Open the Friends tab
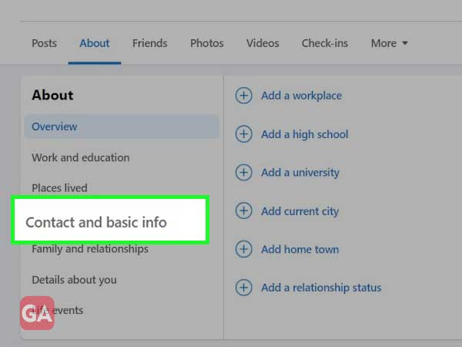 point(149,43)
